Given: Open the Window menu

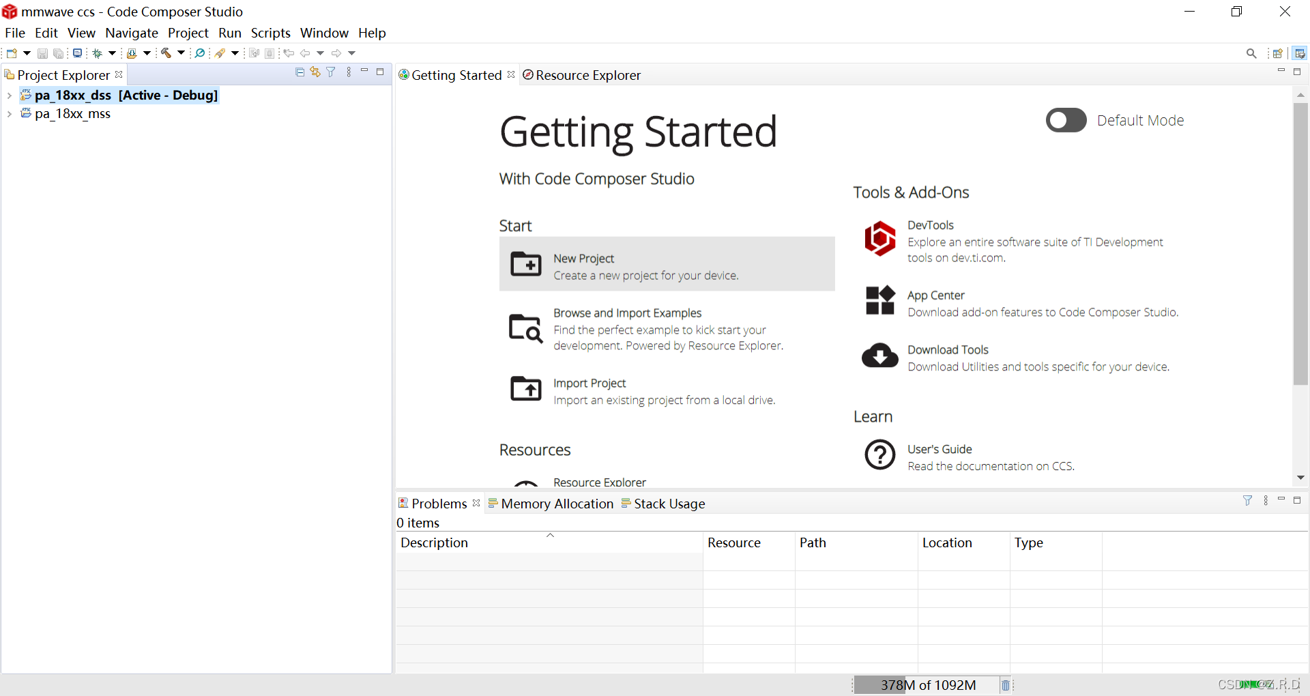Looking at the screenshot, I should click(x=324, y=33).
